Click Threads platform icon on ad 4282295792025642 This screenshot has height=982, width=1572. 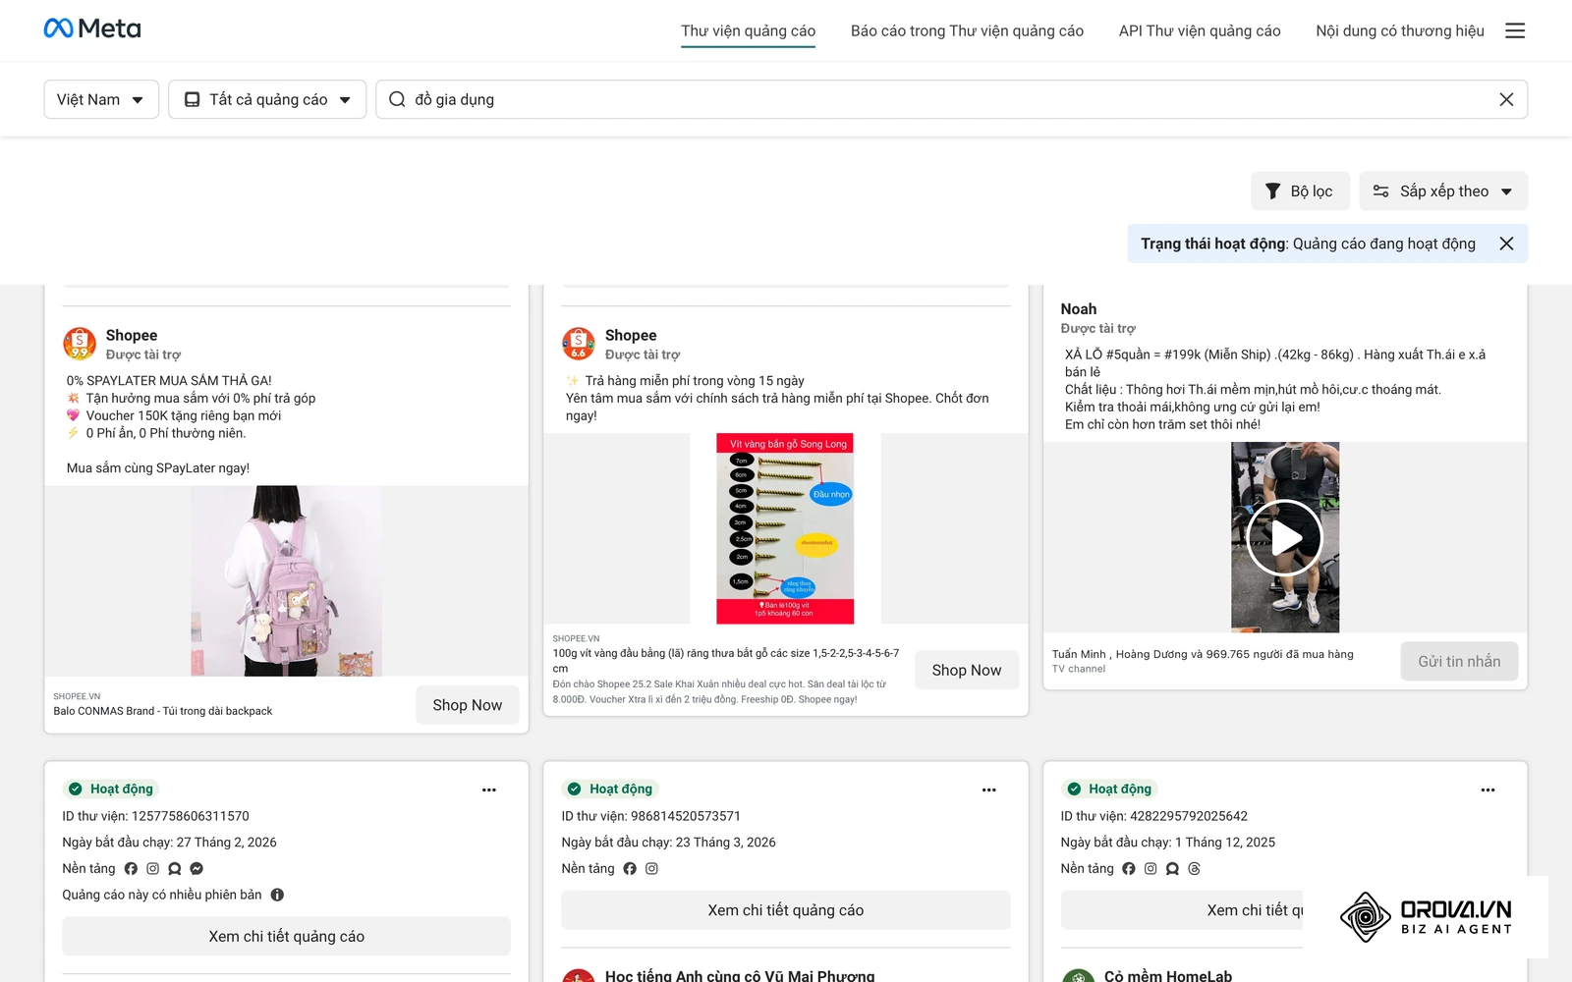[1194, 868]
